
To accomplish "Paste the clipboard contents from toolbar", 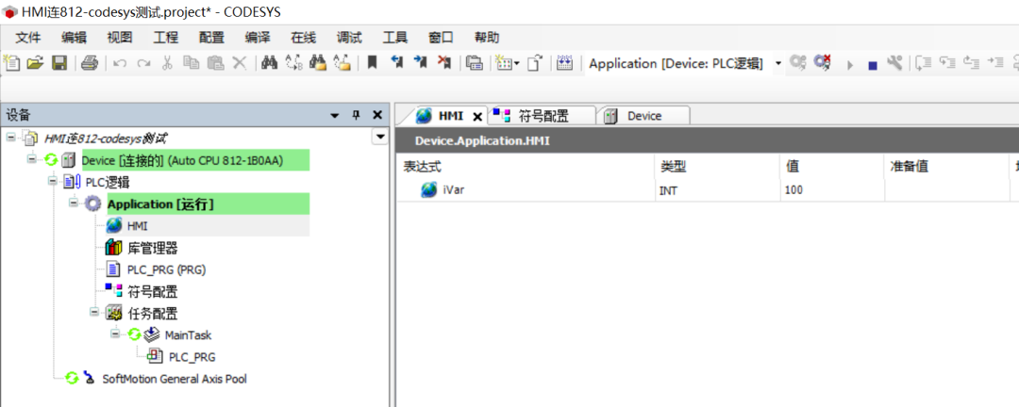I will point(215,63).
